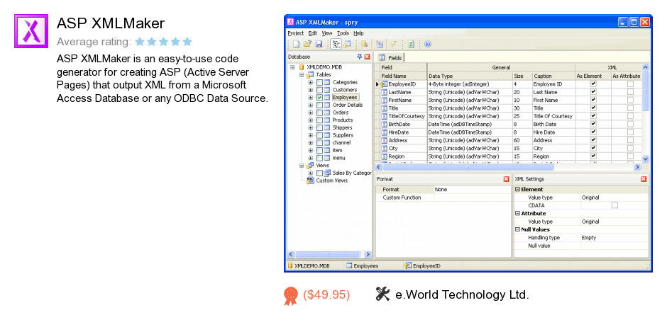This screenshot has height=327, width=667.
Task: Expand the Shippers table node
Action: tap(311, 127)
